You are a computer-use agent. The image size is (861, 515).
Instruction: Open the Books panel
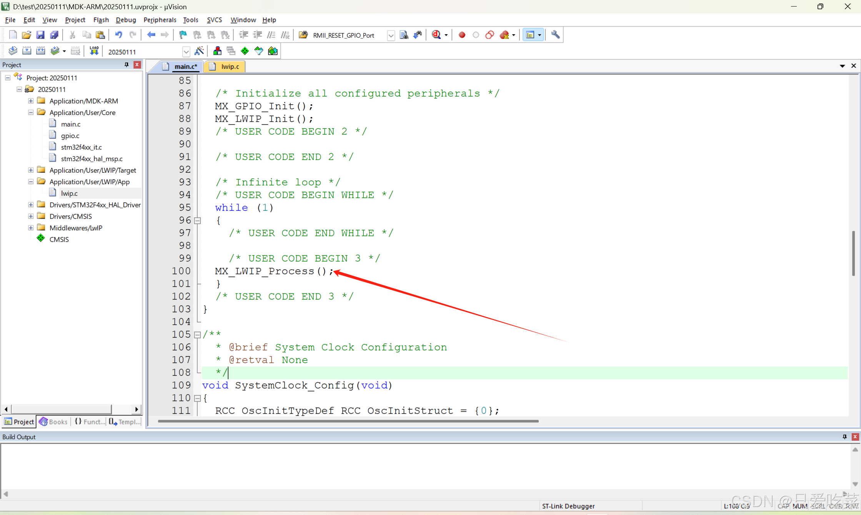tap(53, 422)
